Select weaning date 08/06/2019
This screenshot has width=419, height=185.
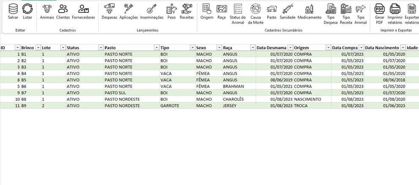click(274, 80)
